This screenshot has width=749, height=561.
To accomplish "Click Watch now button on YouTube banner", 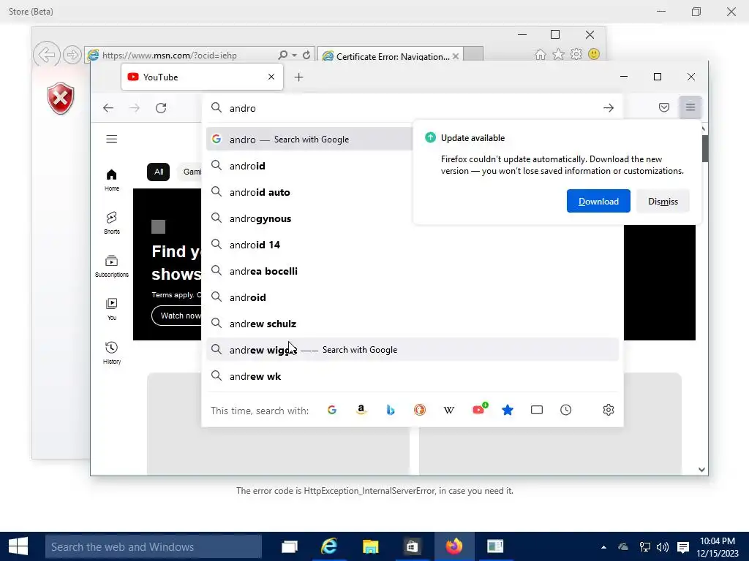I will pyautogui.click(x=177, y=316).
